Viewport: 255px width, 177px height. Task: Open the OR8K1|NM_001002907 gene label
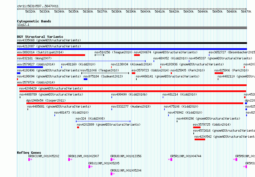[x=83, y=156]
